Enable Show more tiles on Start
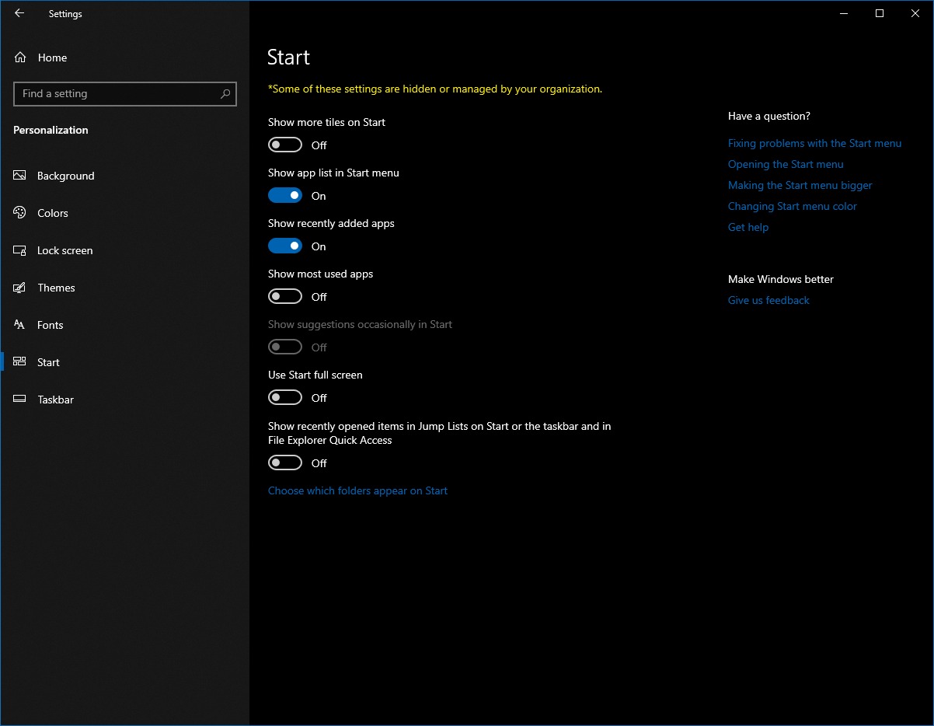This screenshot has width=934, height=726. click(285, 145)
